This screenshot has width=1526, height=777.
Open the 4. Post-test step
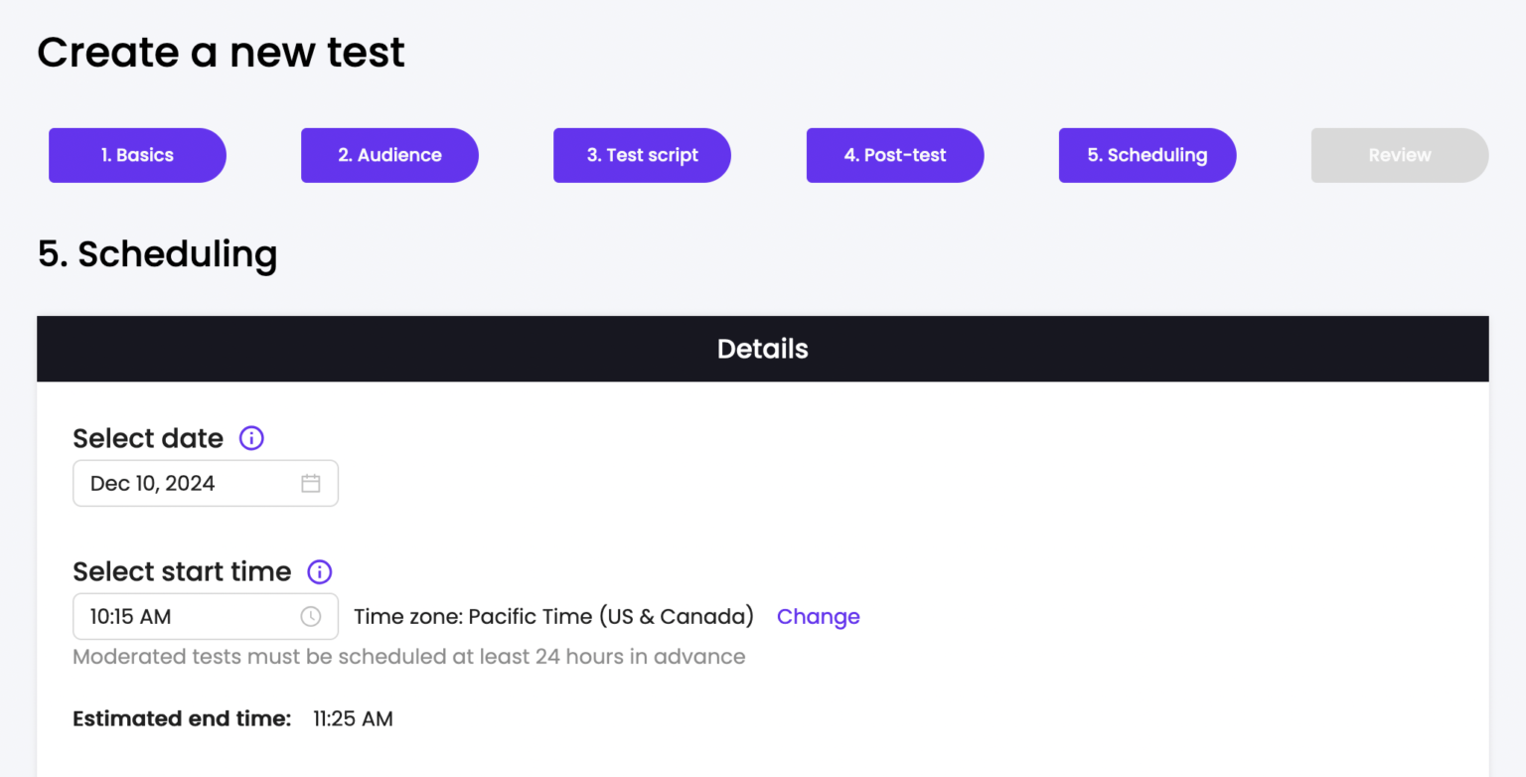click(894, 155)
